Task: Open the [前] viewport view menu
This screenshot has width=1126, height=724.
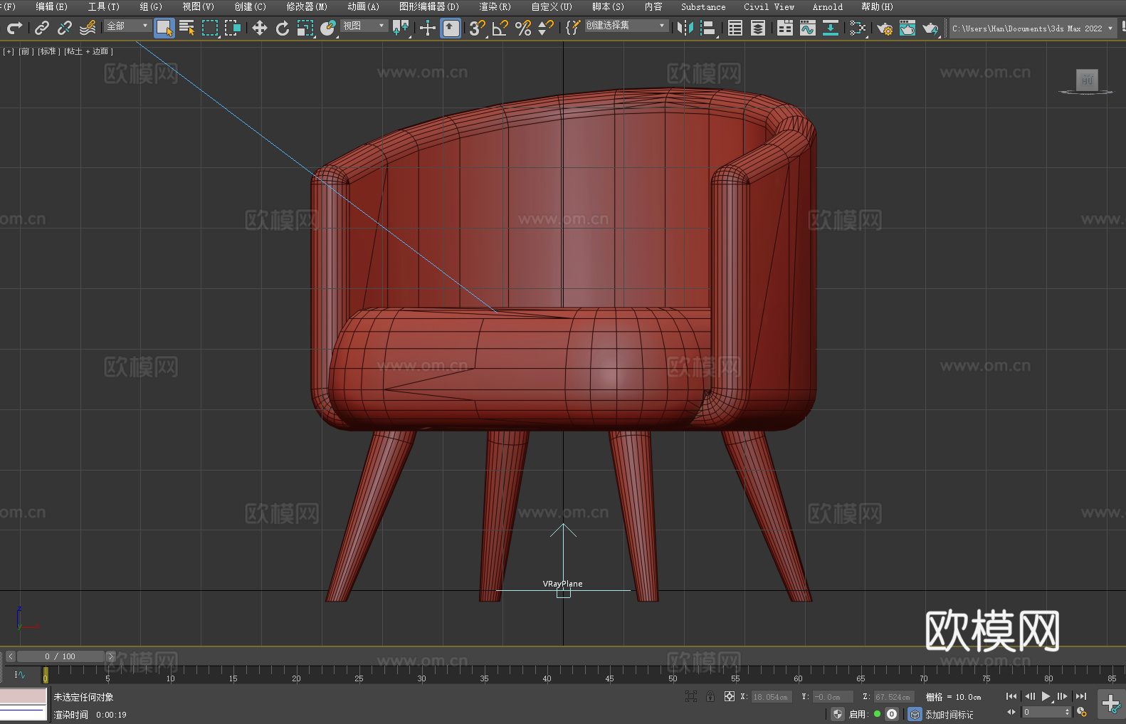Action: (x=26, y=51)
